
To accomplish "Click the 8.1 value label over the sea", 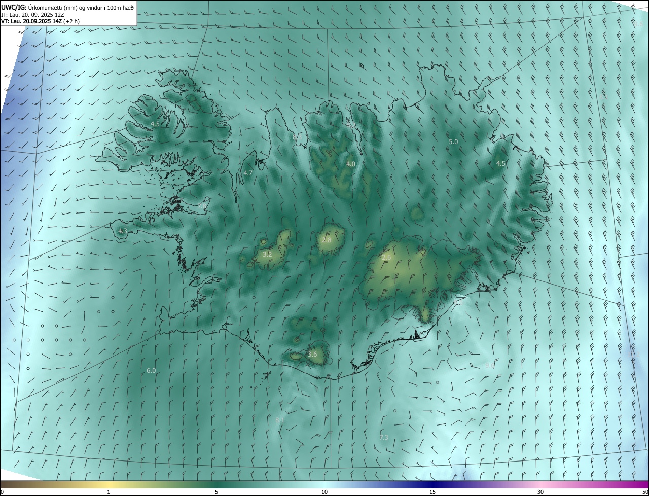I will coord(280,420).
